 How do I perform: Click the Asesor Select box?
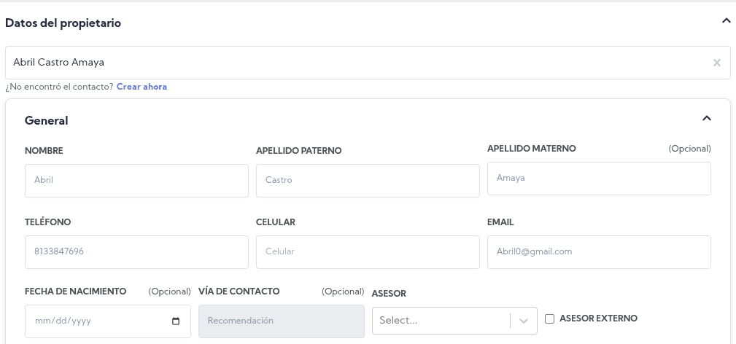pos(441,321)
